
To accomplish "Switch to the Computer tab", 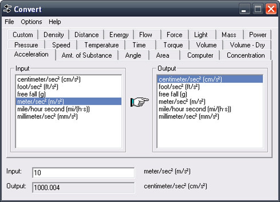I will pyautogui.click(x=200, y=55).
